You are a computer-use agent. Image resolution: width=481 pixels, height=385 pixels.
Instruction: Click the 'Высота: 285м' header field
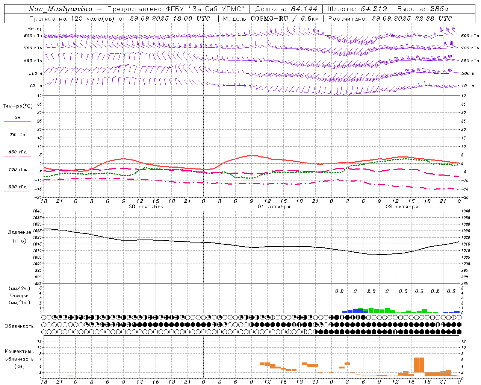423,9
